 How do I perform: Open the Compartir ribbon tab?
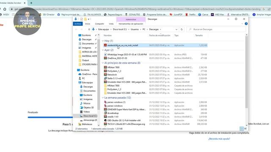pos(100,24)
